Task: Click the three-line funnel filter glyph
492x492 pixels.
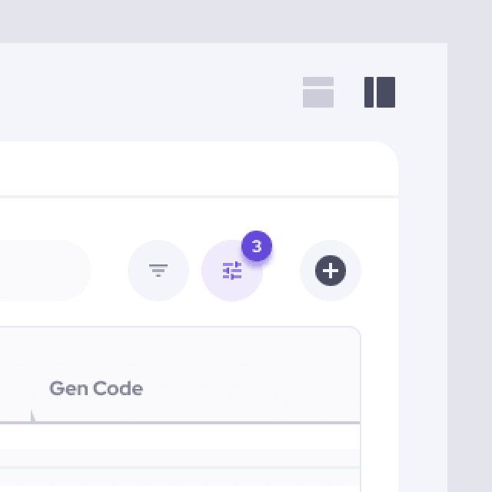Action: click(158, 271)
